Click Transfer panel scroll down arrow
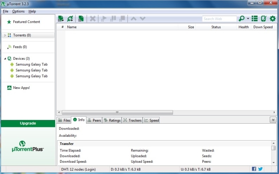This screenshot has width=279, height=174. pyautogui.click(x=273, y=162)
